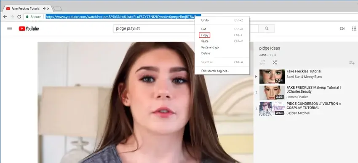Screen dimensions: 358x163
Task: Toggle shuffle playlist icon
Action: 275,62
